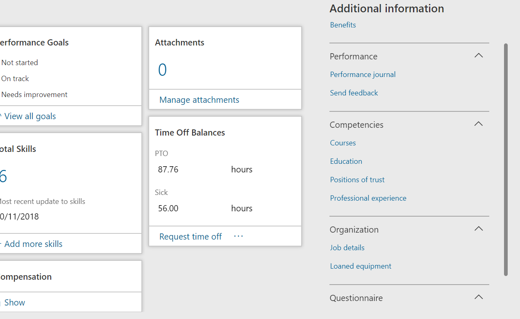Collapse the Competencies section
The image size is (520, 319).
pos(478,124)
